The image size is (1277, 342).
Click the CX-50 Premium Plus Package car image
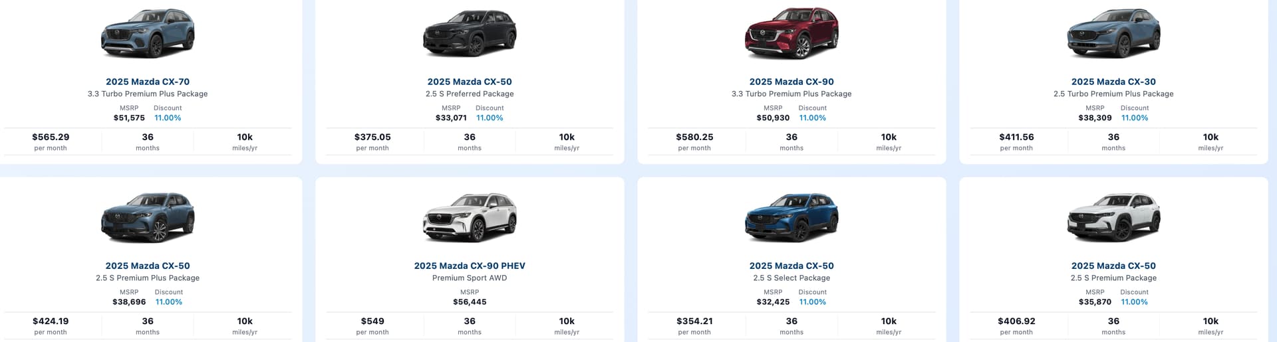pos(148,218)
